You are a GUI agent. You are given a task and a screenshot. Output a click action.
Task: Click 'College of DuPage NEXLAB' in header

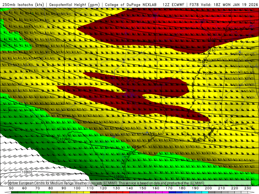(x=131, y=5)
